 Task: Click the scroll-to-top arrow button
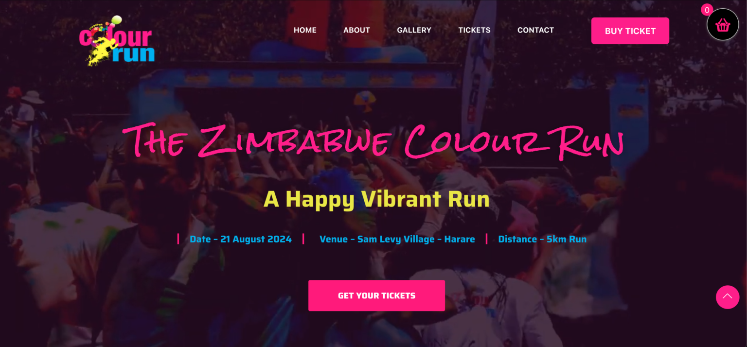click(728, 297)
